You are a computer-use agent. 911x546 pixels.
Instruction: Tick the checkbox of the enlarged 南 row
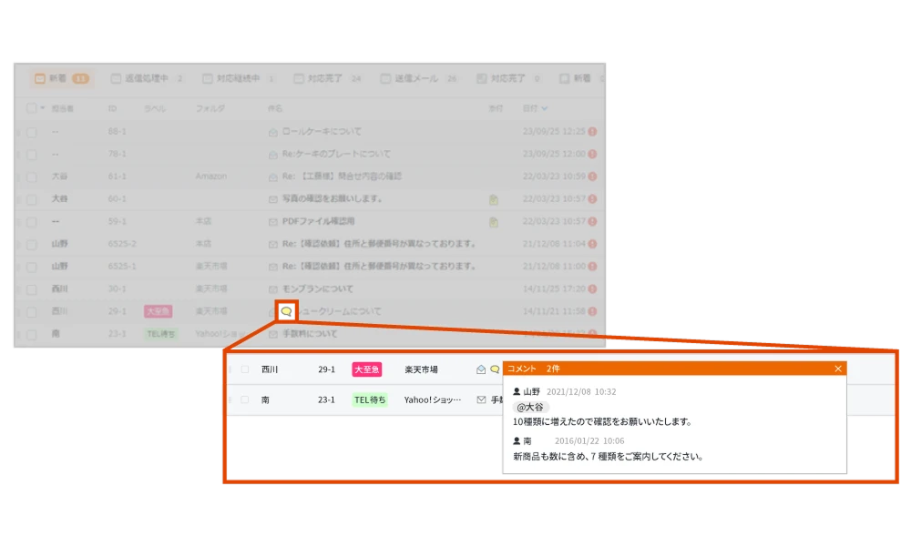click(245, 399)
